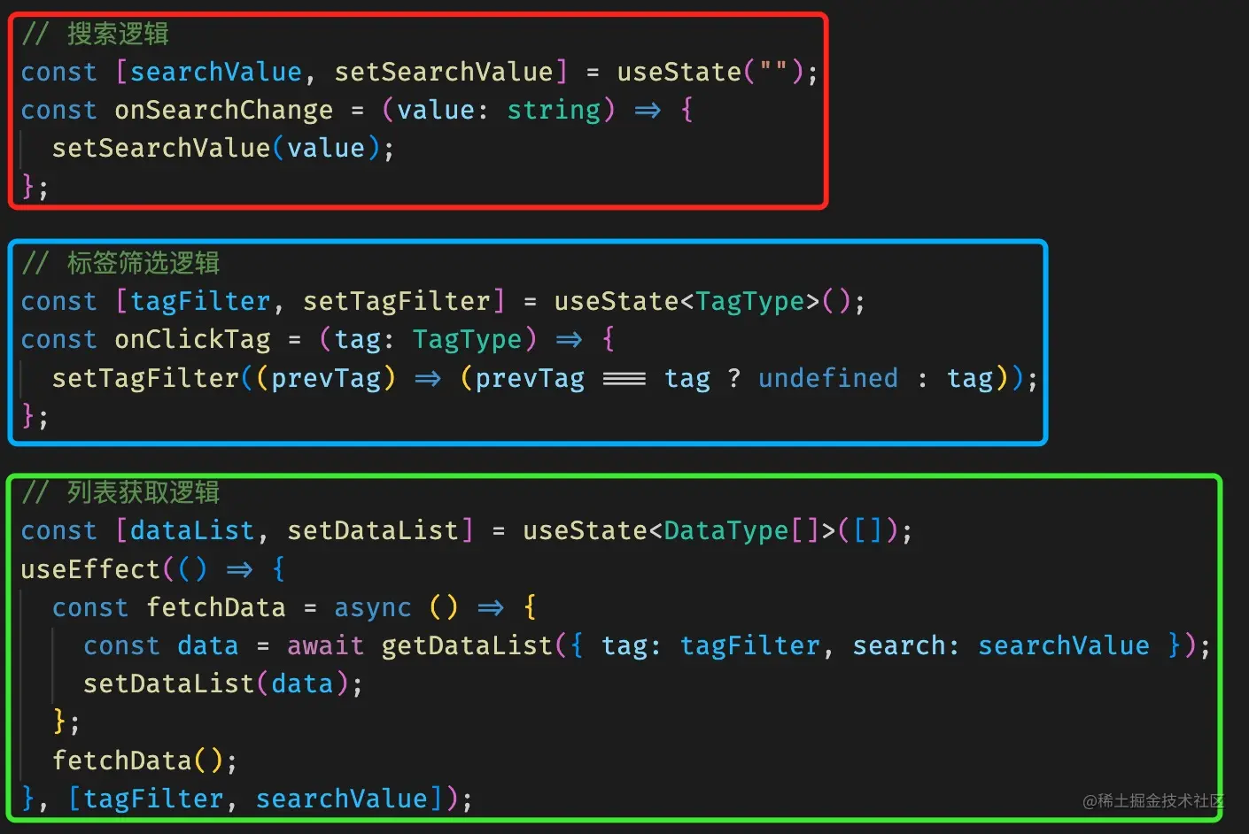This screenshot has width=1249, height=834.
Task: Click the 'undefined' keyword
Action: click(828, 378)
